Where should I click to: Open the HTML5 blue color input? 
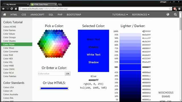(54, 88)
